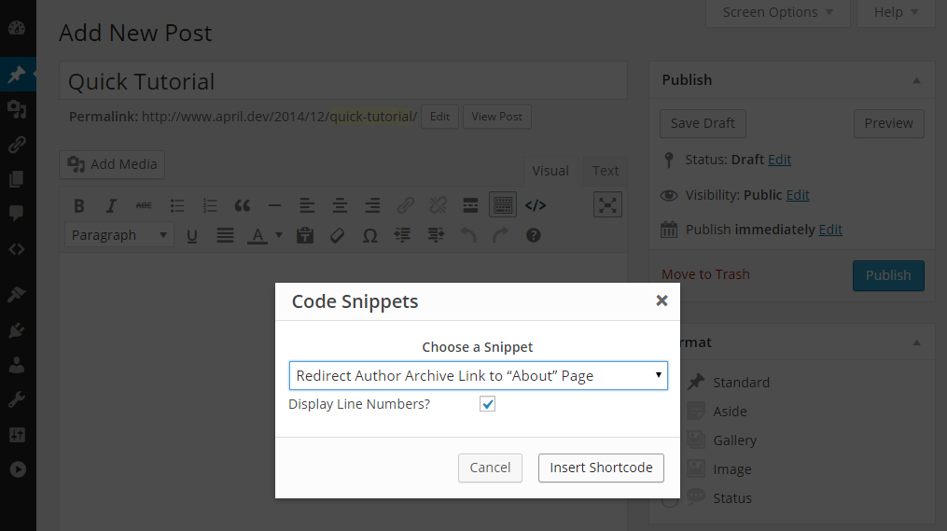Remove link with unlink icon
Viewport: 947px width, 531px height.
tap(438, 205)
